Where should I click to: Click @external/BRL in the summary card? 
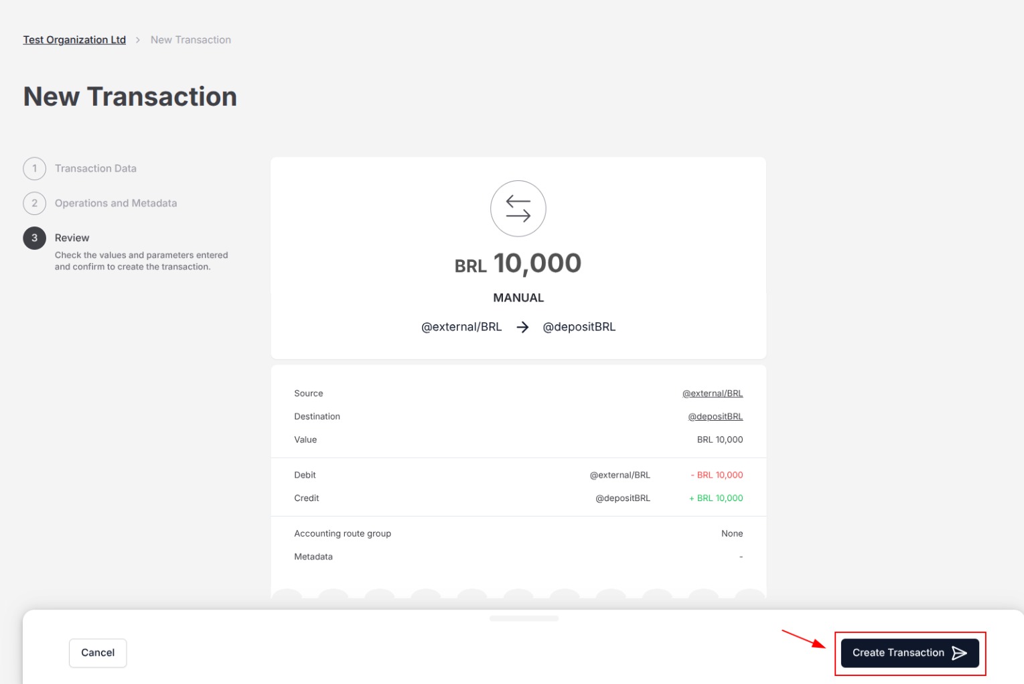[461, 327]
